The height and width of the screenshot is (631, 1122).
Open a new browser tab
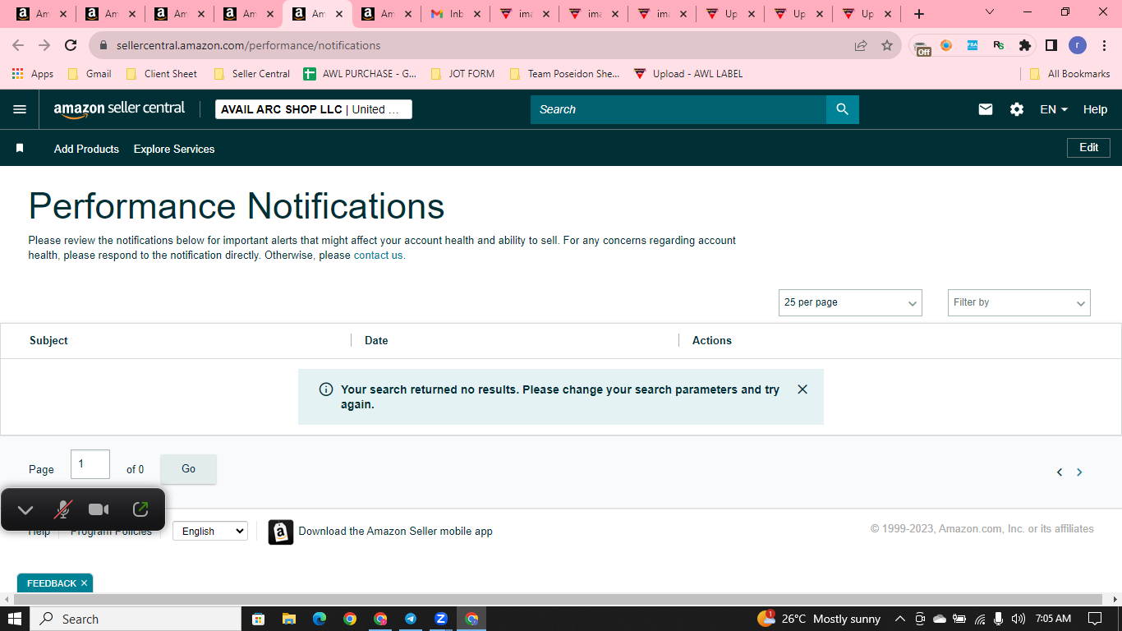click(x=919, y=14)
